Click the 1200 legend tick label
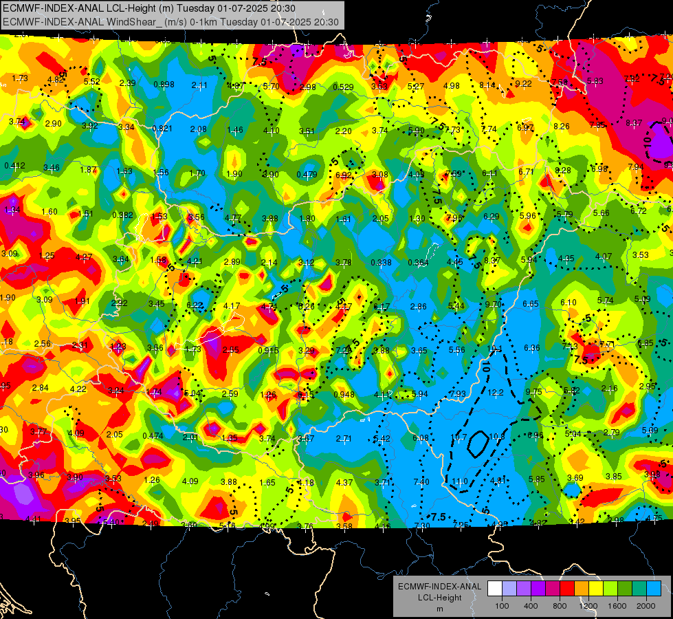Screen dimensions: 673x619 [x=588, y=606]
